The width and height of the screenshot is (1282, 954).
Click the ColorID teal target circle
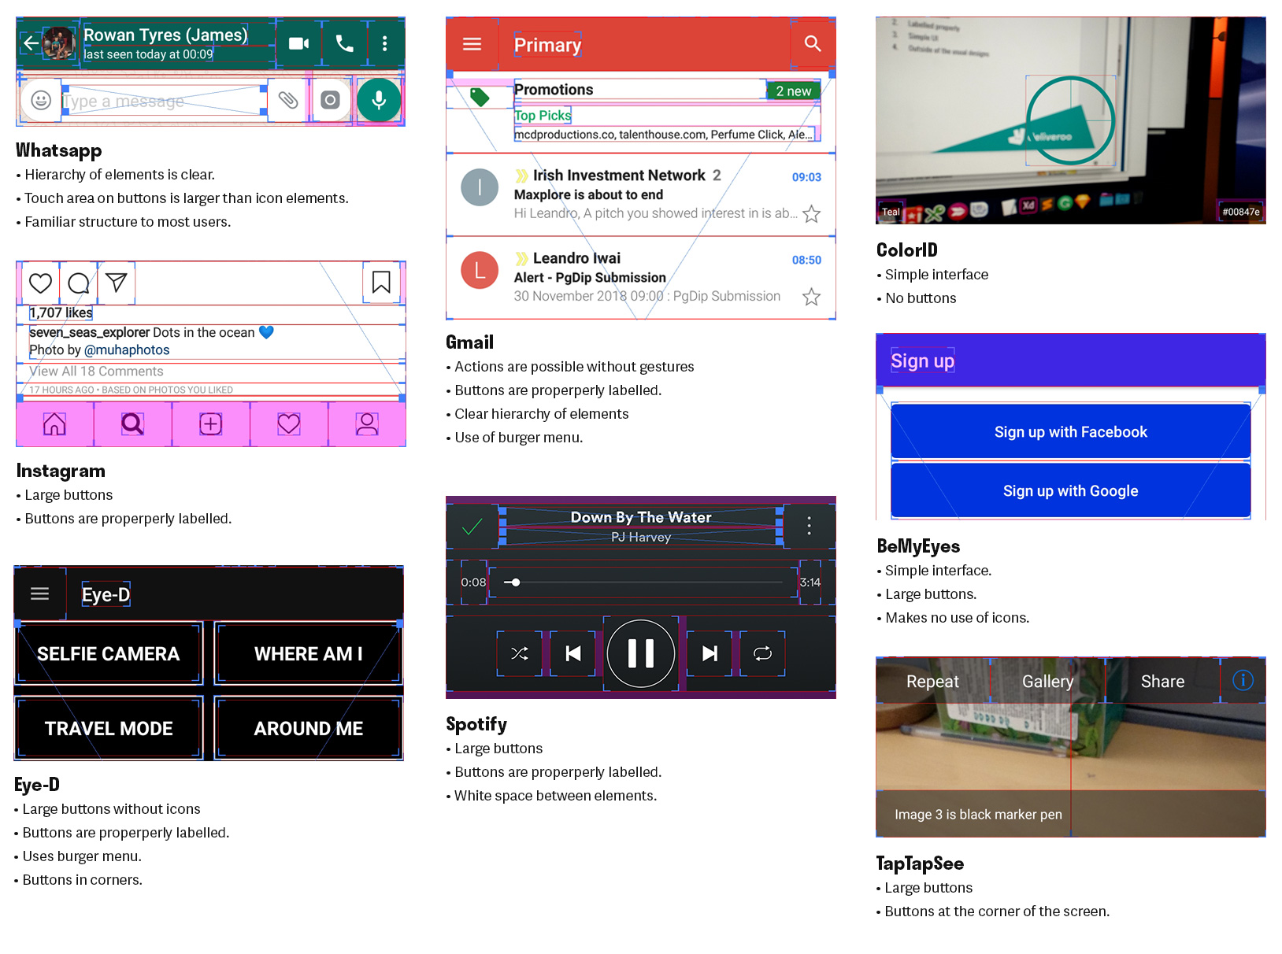pos(1070,120)
